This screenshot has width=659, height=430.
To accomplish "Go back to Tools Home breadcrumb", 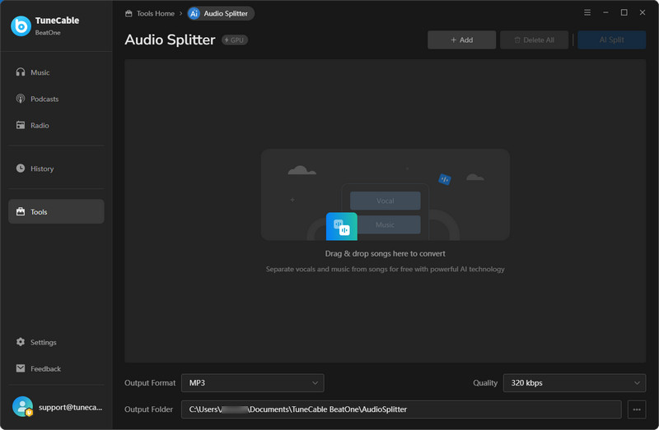I will point(150,13).
